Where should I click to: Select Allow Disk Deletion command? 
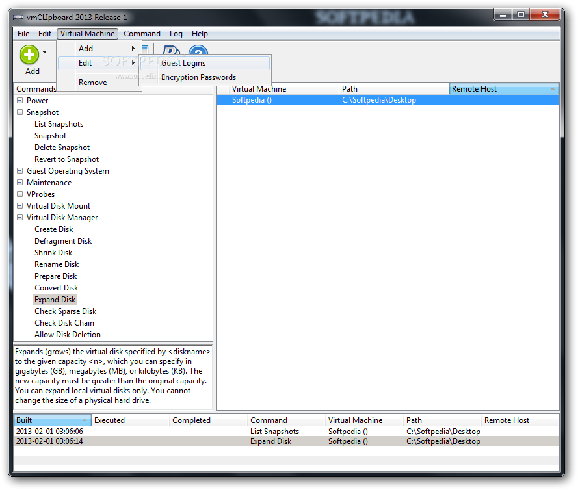[68, 335]
